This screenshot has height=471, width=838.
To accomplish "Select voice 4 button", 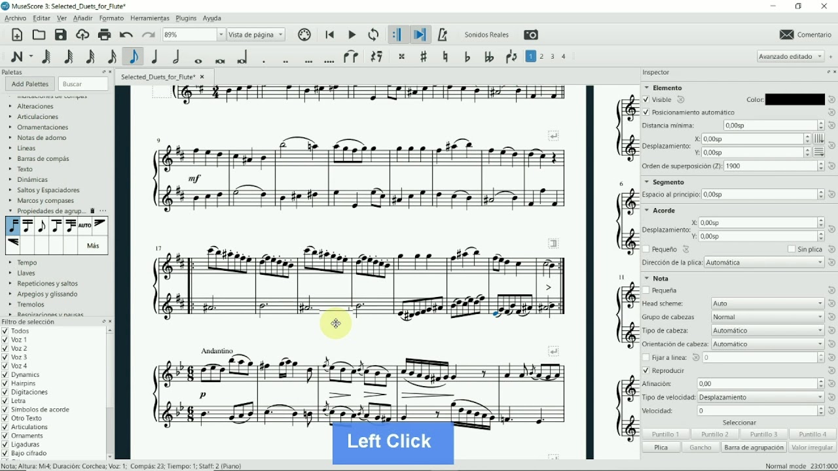I will [x=563, y=56].
